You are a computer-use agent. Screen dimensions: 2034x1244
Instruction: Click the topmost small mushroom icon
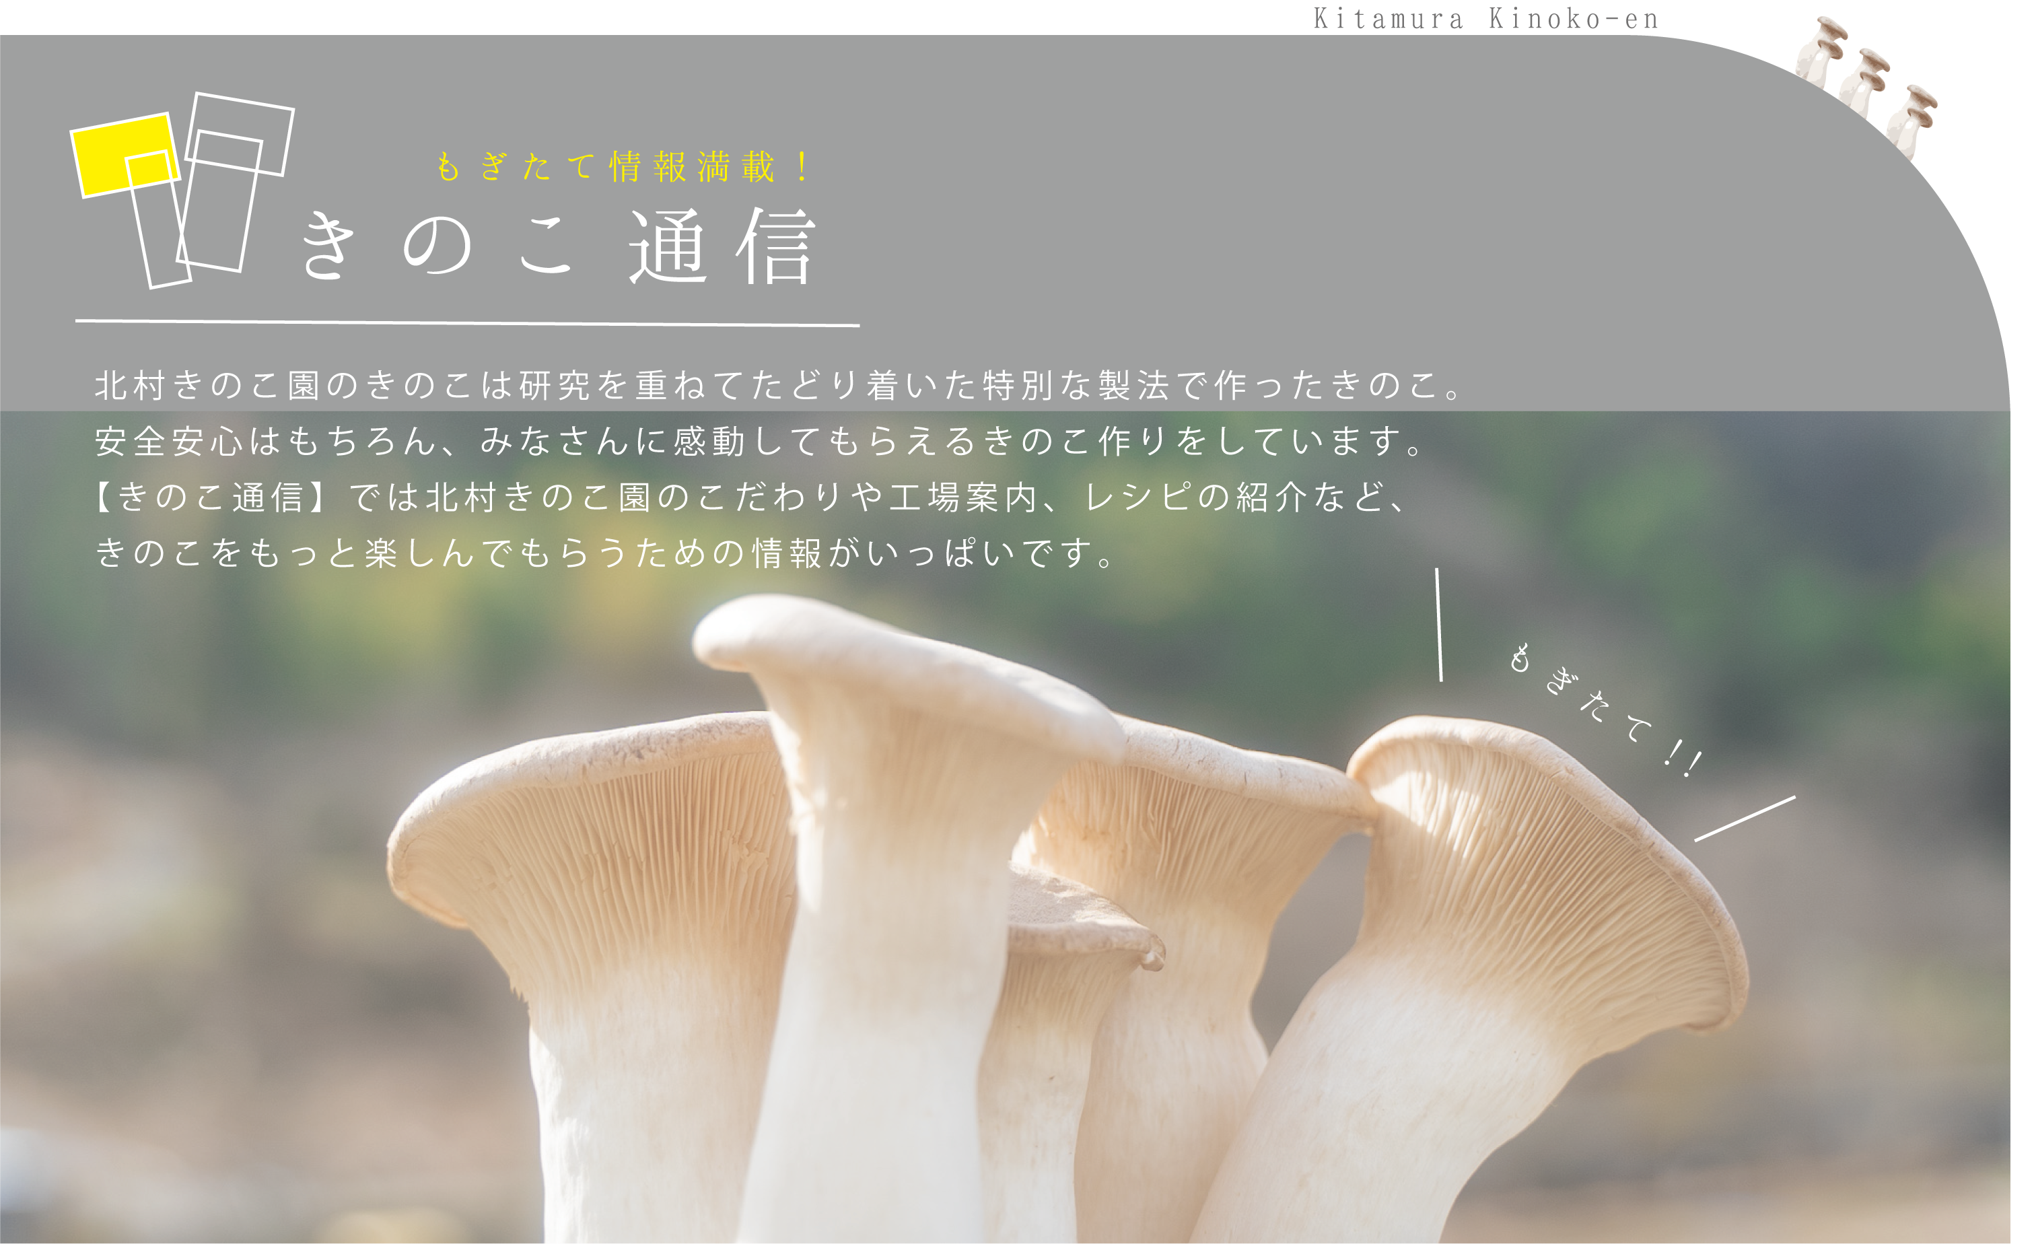point(1821,53)
